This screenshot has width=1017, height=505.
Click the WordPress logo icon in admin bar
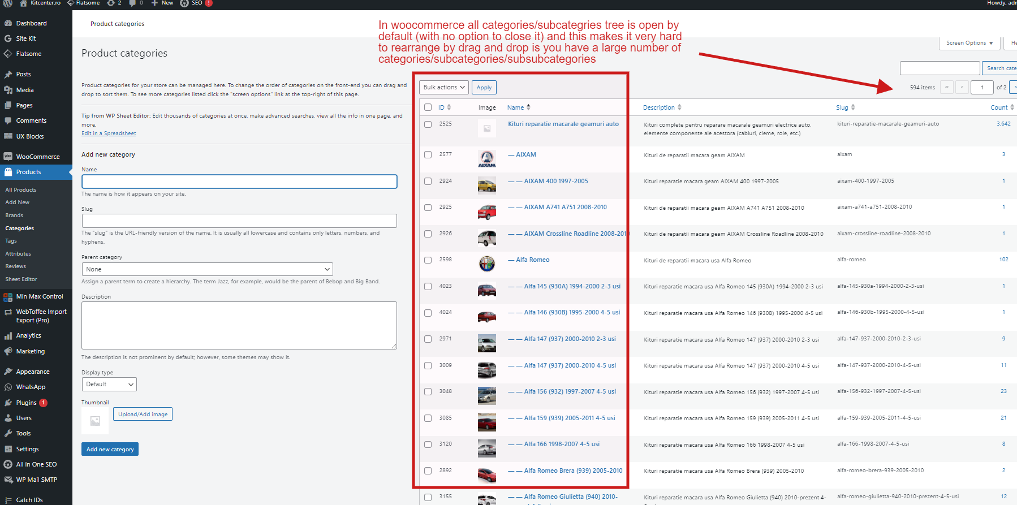pyautogui.click(x=8, y=3)
